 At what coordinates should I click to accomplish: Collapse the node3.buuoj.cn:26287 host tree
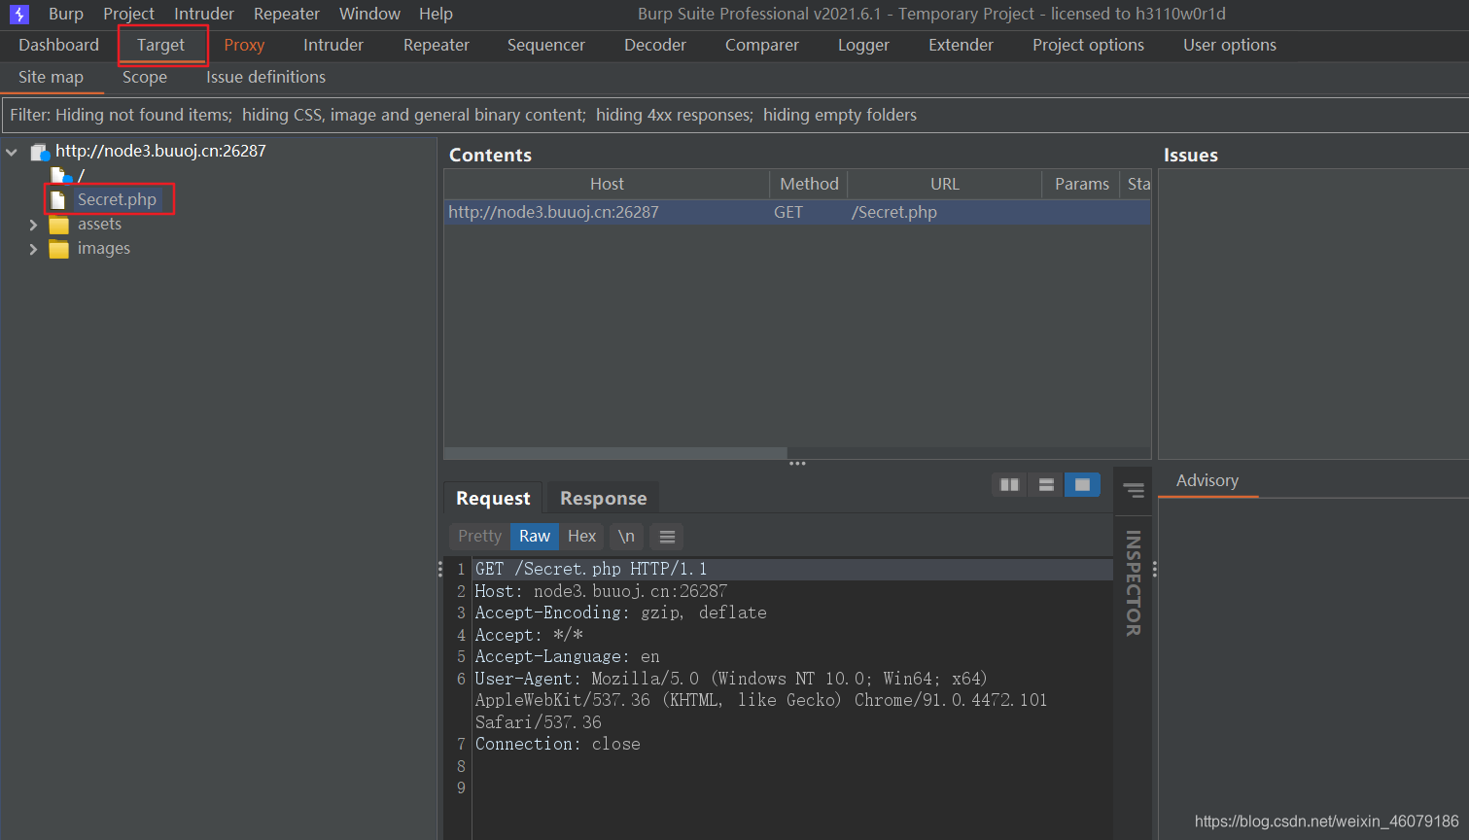pos(12,152)
